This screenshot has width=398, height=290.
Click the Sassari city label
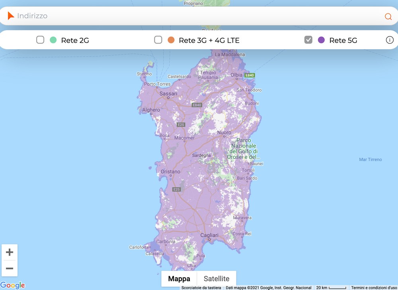pyautogui.click(x=168, y=94)
